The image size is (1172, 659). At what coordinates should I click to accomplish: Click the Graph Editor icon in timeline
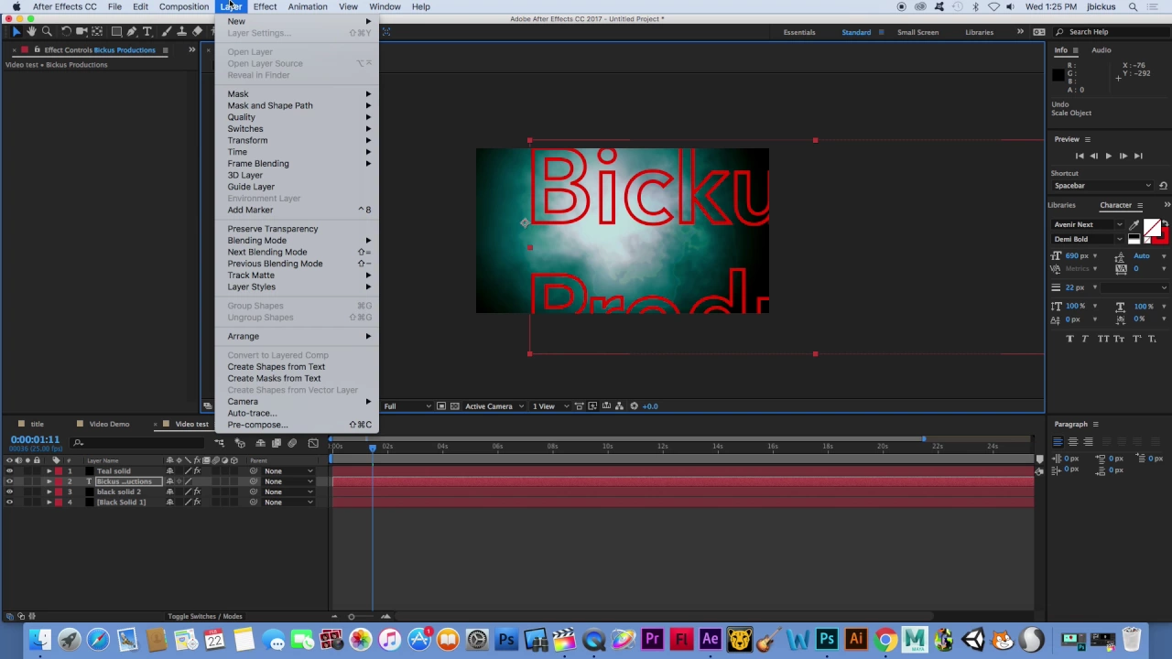(313, 443)
